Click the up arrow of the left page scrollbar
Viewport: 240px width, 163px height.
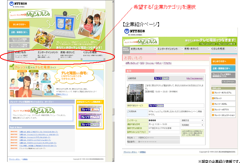click(x=113, y=2)
